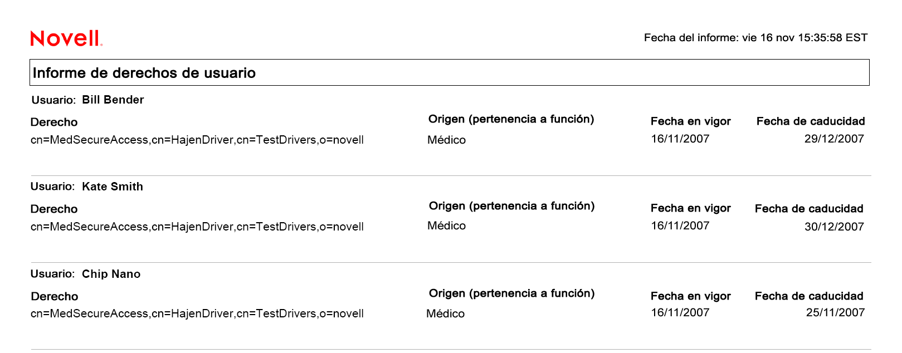Click Bill Bender's 'Derecho' column header
The image size is (902, 353).
coord(54,122)
